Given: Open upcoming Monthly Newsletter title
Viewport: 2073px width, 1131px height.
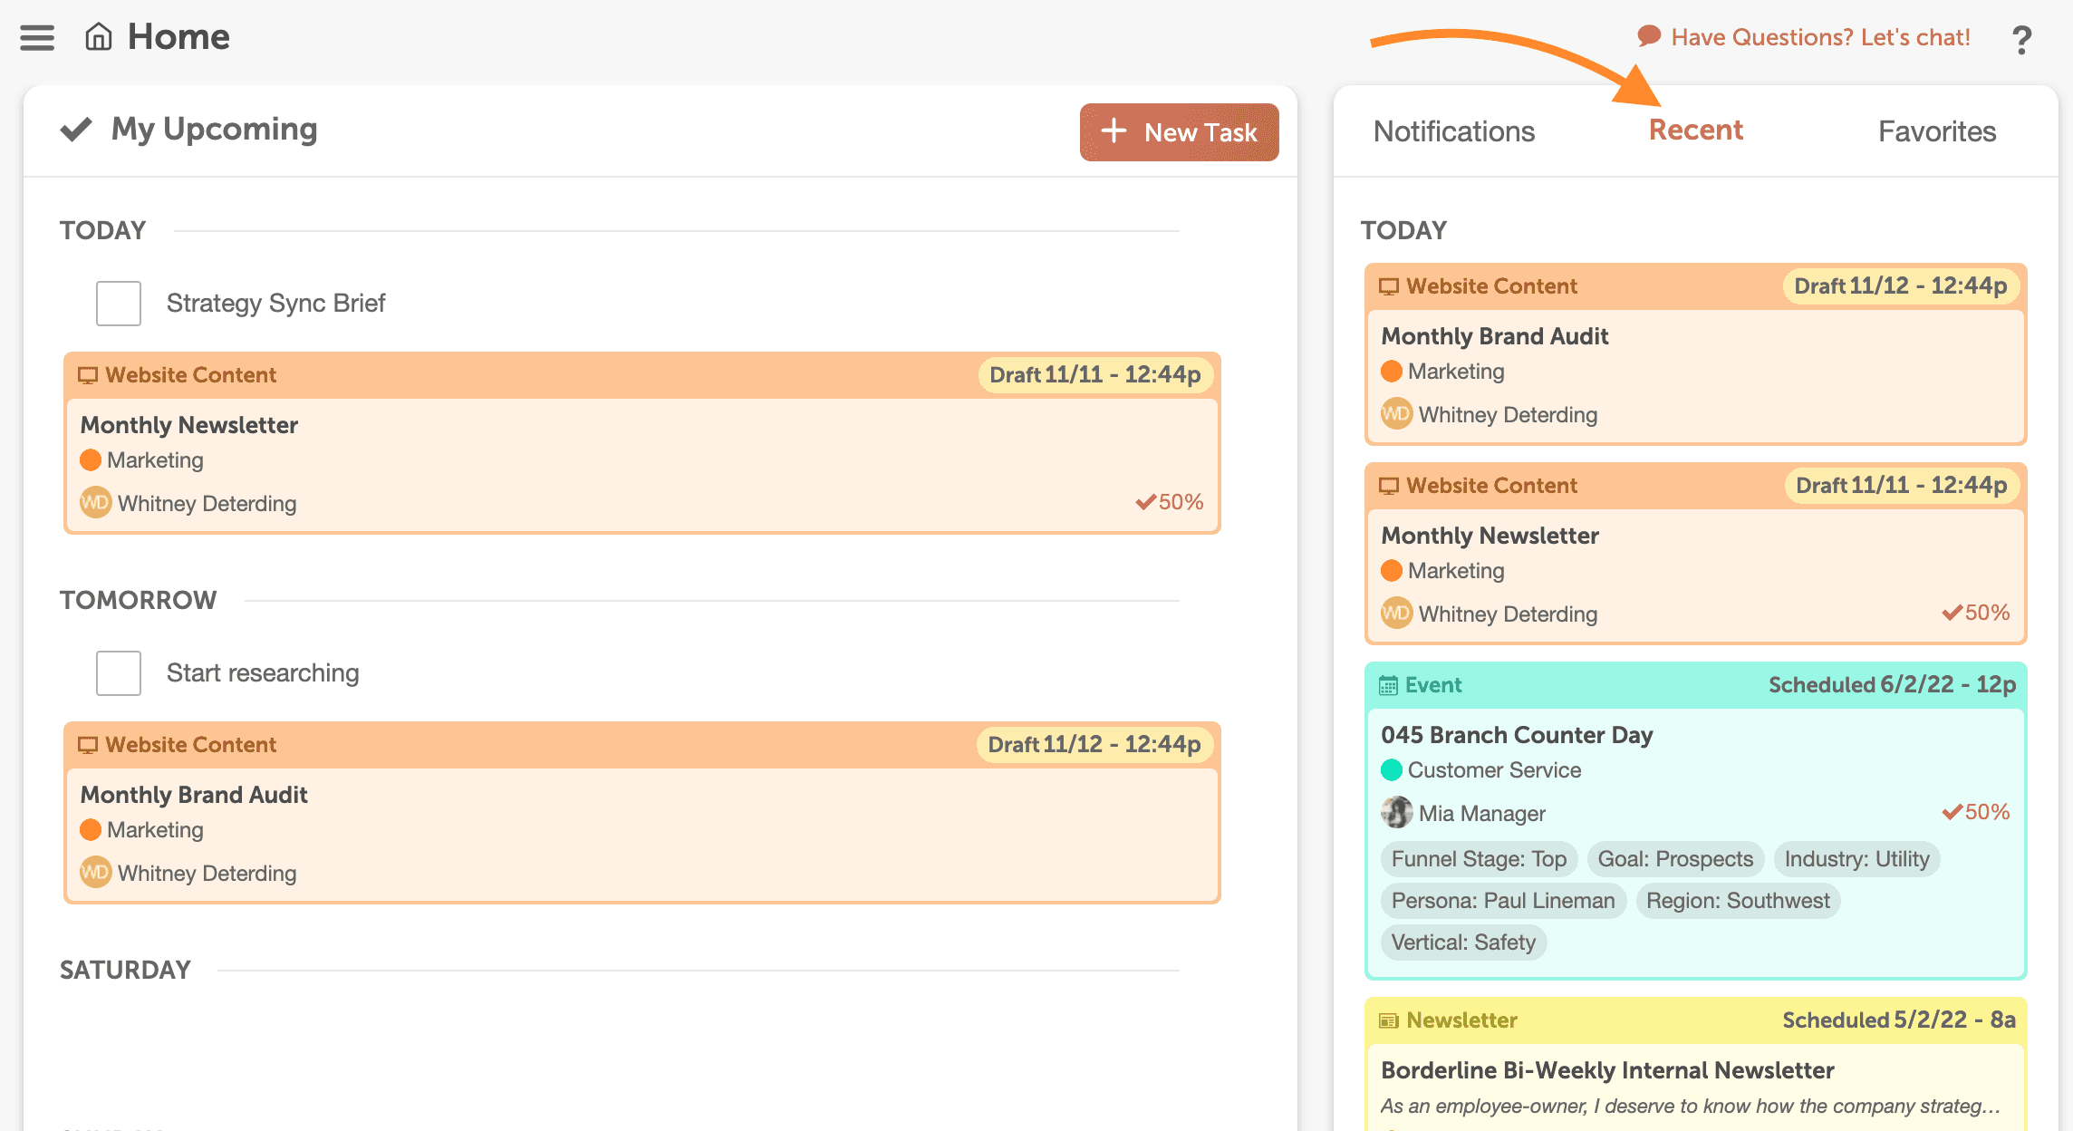Looking at the screenshot, I should tap(189, 425).
